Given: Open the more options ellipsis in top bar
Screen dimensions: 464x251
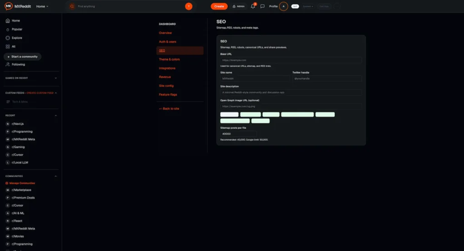Looking at the screenshot, I should [x=337, y=6].
